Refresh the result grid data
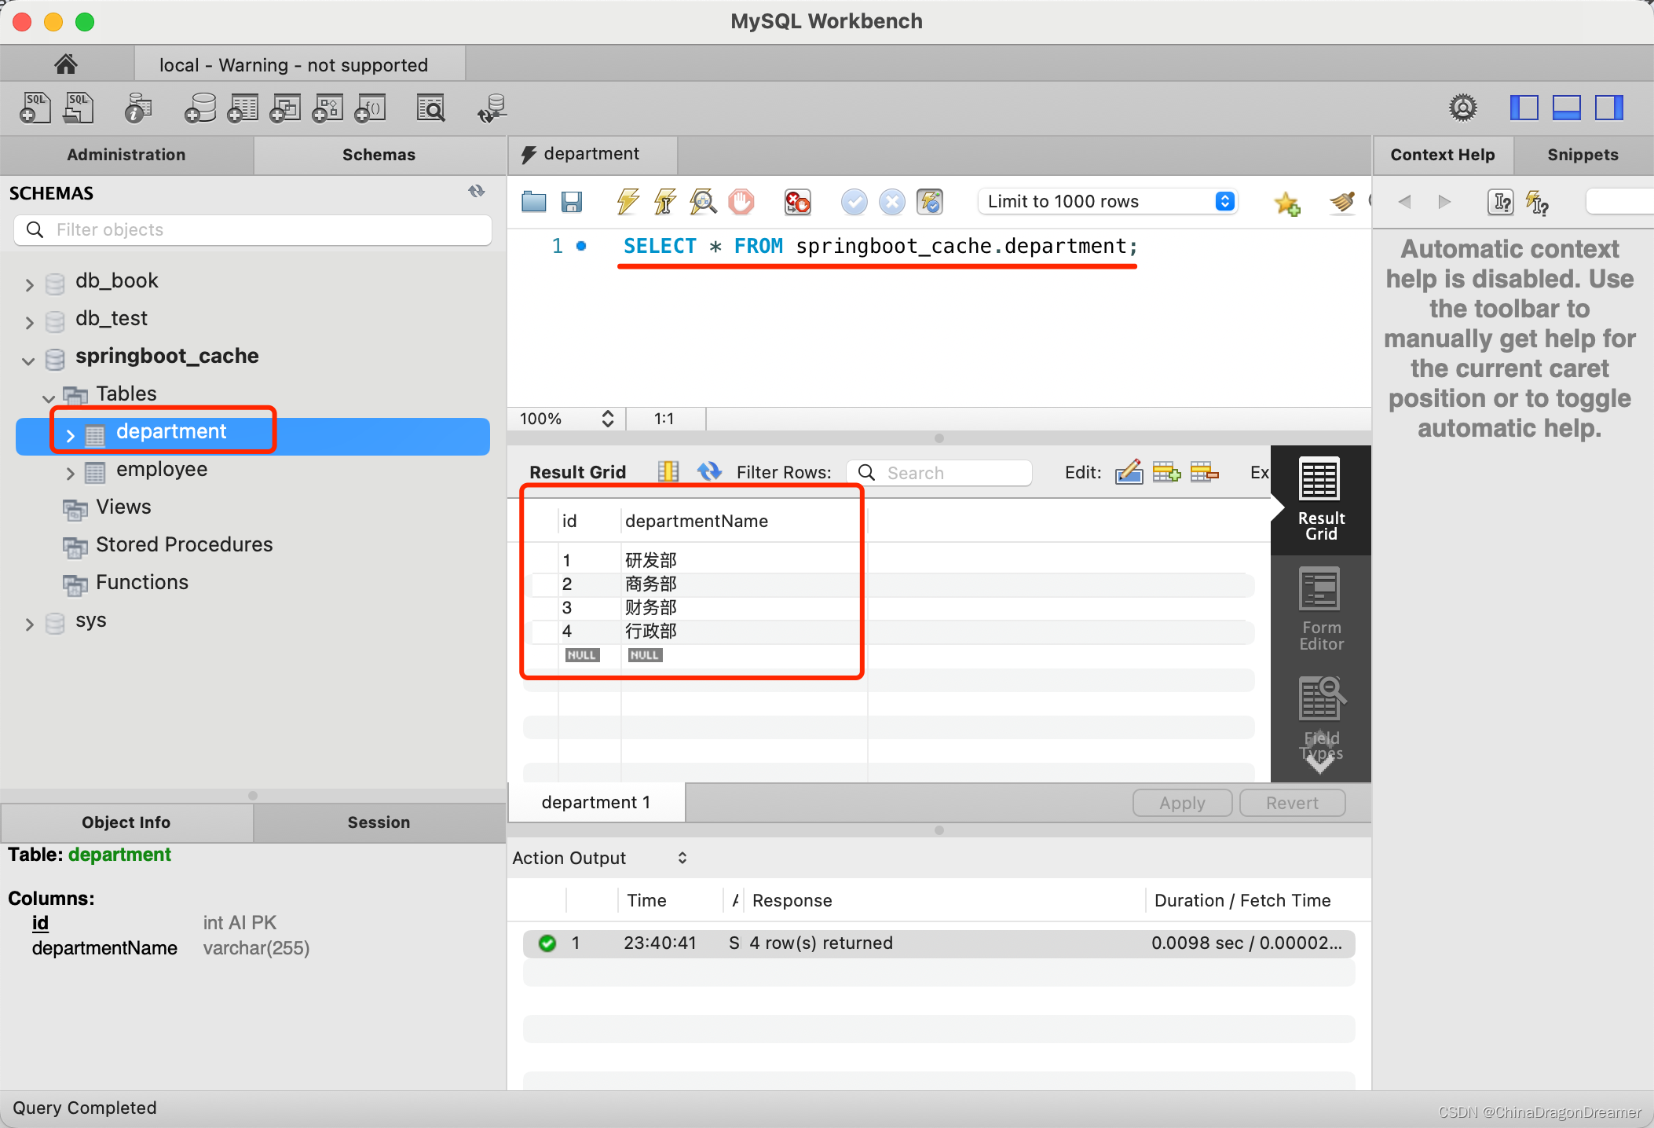This screenshot has width=1654, height=1128. click(x=709, y=471)
